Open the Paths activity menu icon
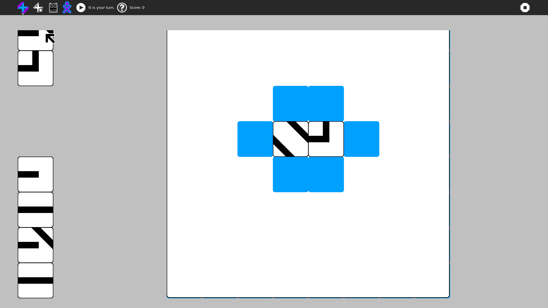Screen dimensions: 548x308 (x=23, y=8)
